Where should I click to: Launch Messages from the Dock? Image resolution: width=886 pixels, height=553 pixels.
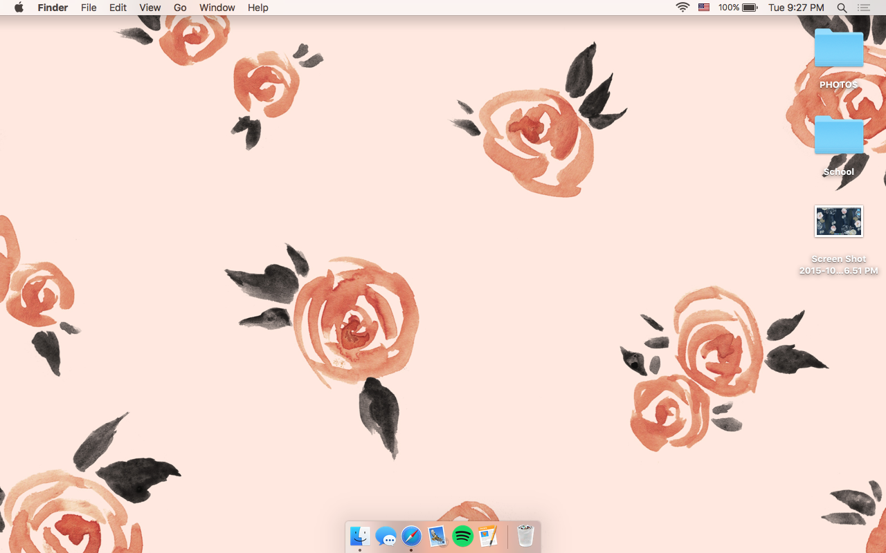tap(386, 536)
